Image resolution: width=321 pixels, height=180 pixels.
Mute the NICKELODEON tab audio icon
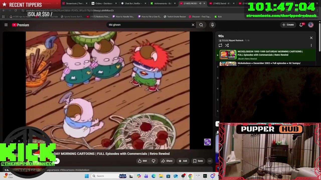[200, 3]
